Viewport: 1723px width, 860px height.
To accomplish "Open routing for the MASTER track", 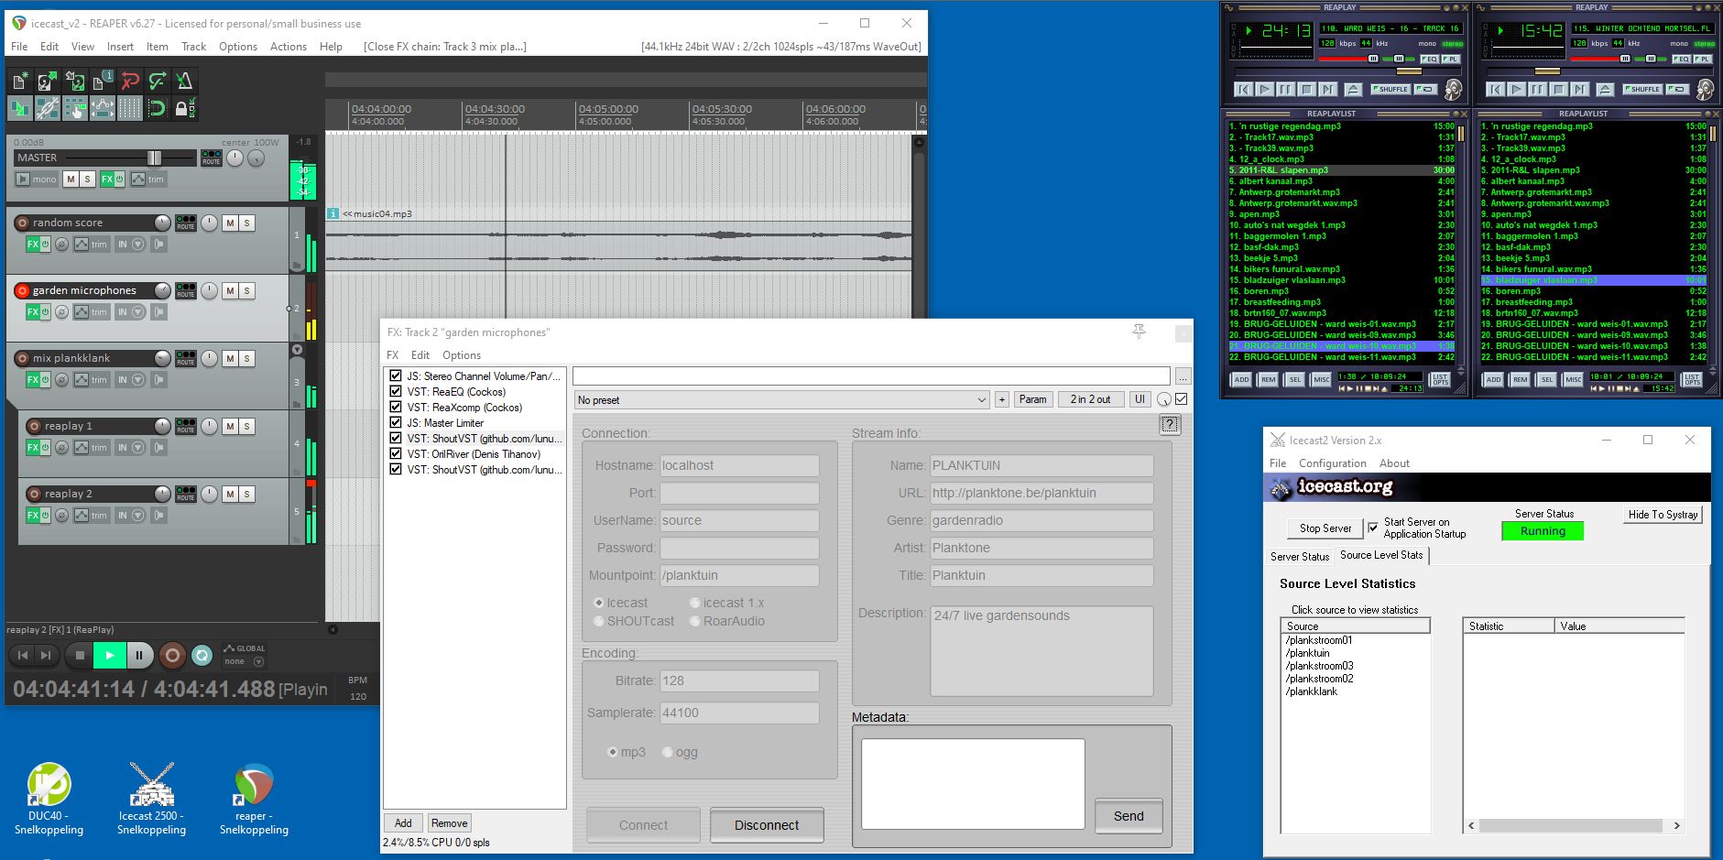I will tap(212, 158).
